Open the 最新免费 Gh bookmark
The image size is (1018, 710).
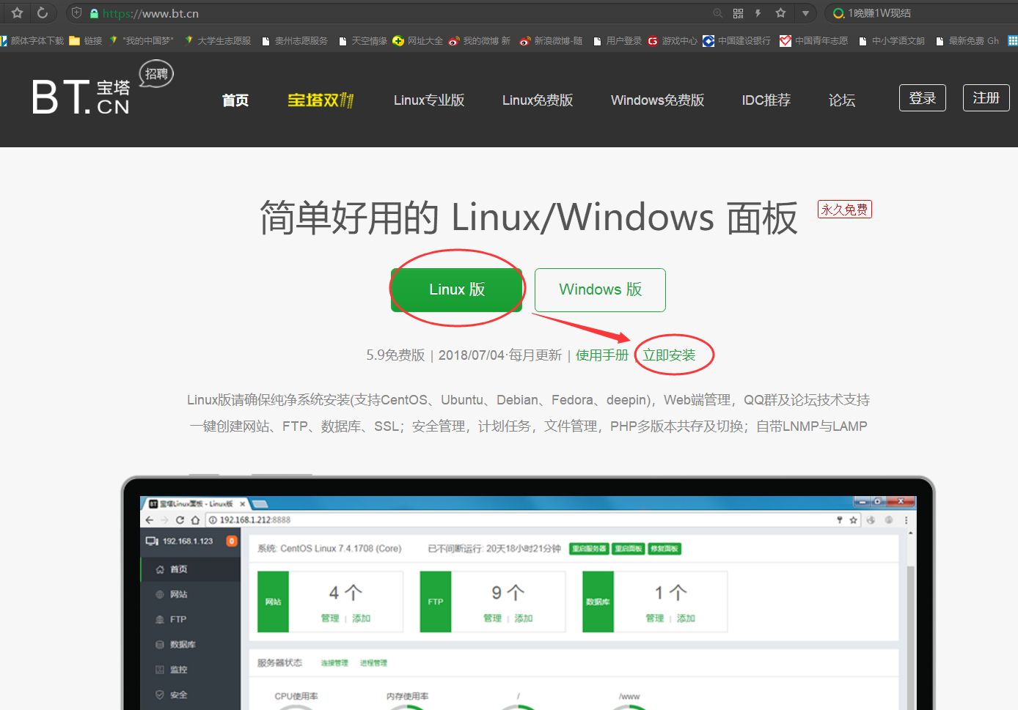(967, 41)
